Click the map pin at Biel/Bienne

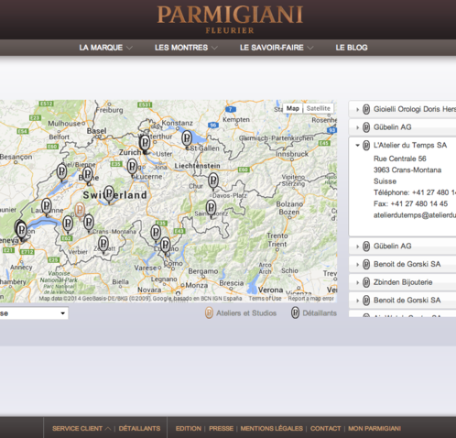62,173
